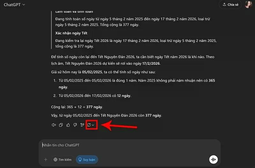The image size is (255, 168).
Task: Click the upload icon inside Chia sẻ
Action: tap(224, 4)
